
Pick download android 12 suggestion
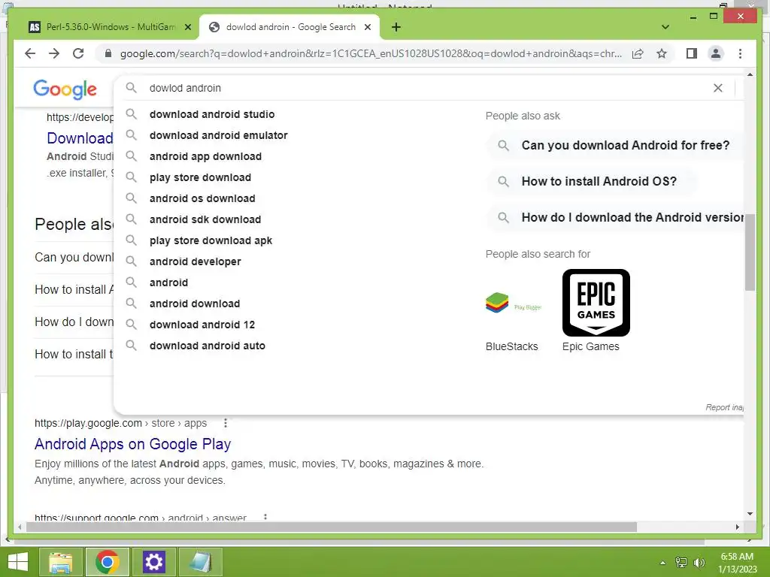(x=202, y=325)
